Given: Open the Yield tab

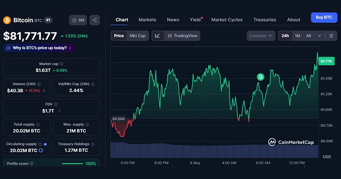Looking at the screenshot, I should (x=195, y=20).
